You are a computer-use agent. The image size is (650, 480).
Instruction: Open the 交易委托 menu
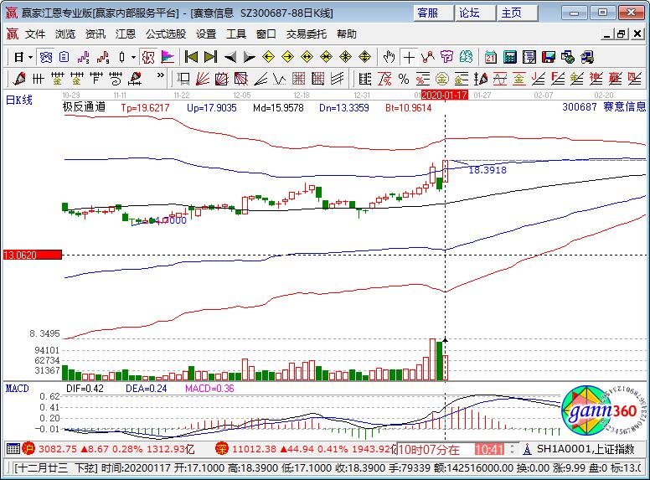tap(307, 34)
